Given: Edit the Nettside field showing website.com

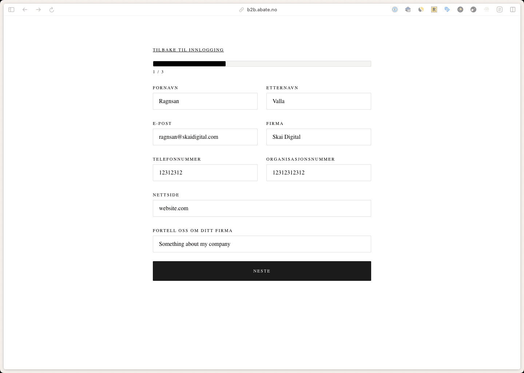Looking at the screenshot, I should pos(262,208).
